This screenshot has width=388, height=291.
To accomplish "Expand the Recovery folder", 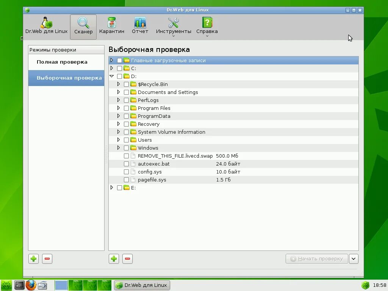I will 119,124.
